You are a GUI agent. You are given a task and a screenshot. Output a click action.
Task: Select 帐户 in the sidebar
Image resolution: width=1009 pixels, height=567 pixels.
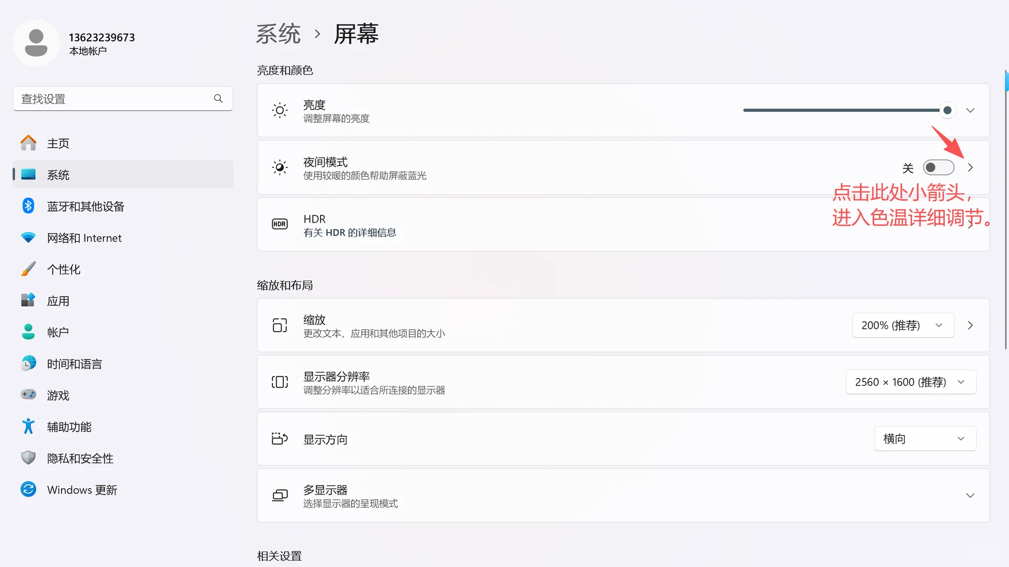tap(58, 332)
